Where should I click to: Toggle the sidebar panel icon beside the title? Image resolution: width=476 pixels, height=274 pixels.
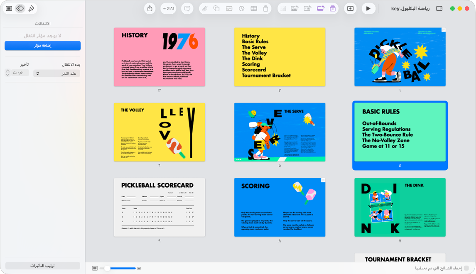pyautogui.click(x=439, y=8)
